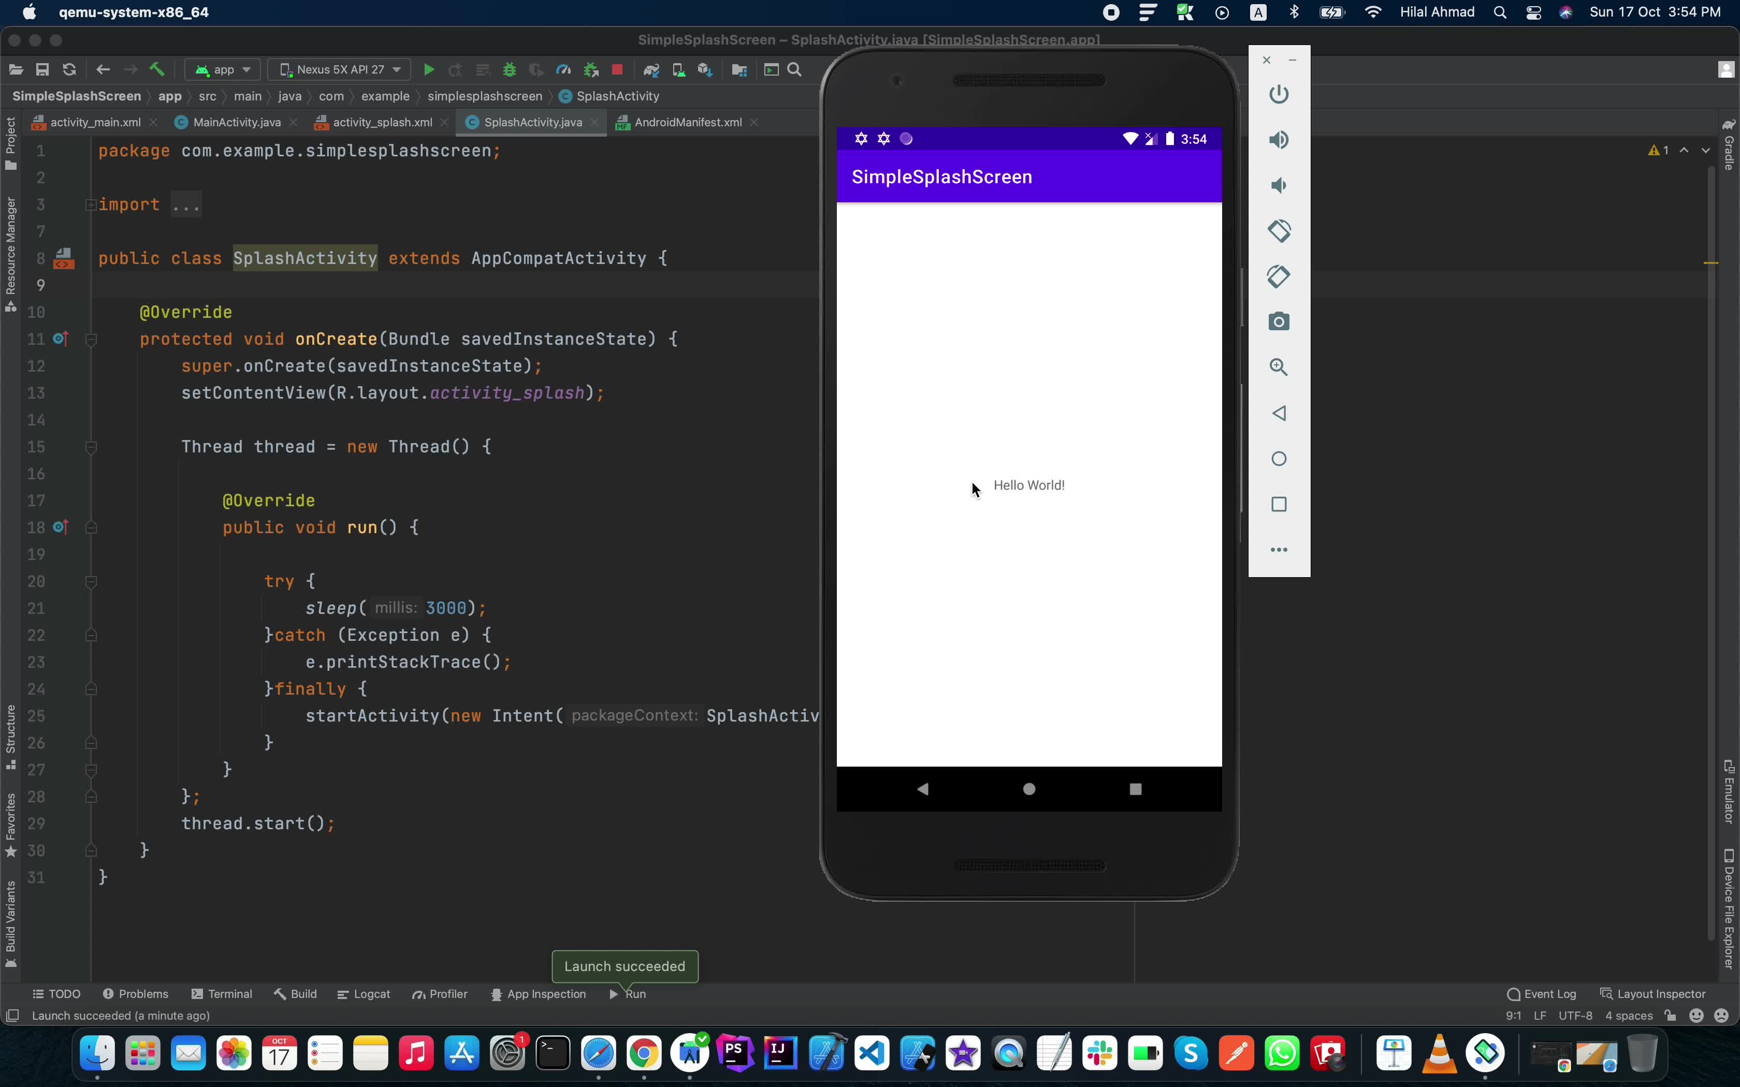Collapse the import statements fold
The image size is (1740, 1087).
[91, 205]
